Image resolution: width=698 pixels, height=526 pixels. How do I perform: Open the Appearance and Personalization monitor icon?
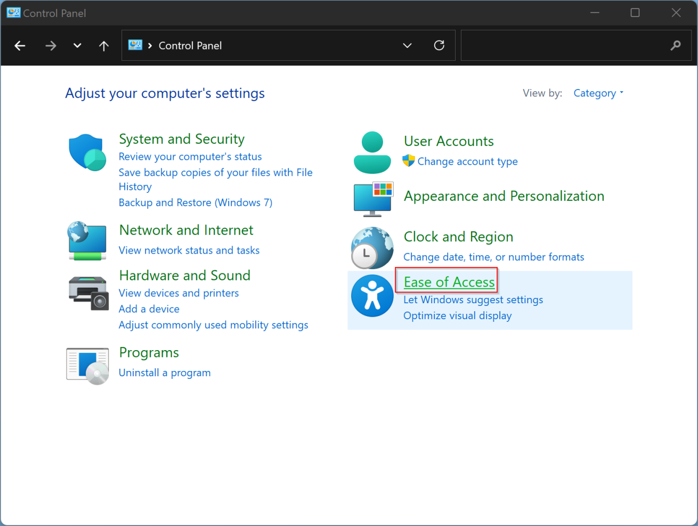(x=373, y=199)
